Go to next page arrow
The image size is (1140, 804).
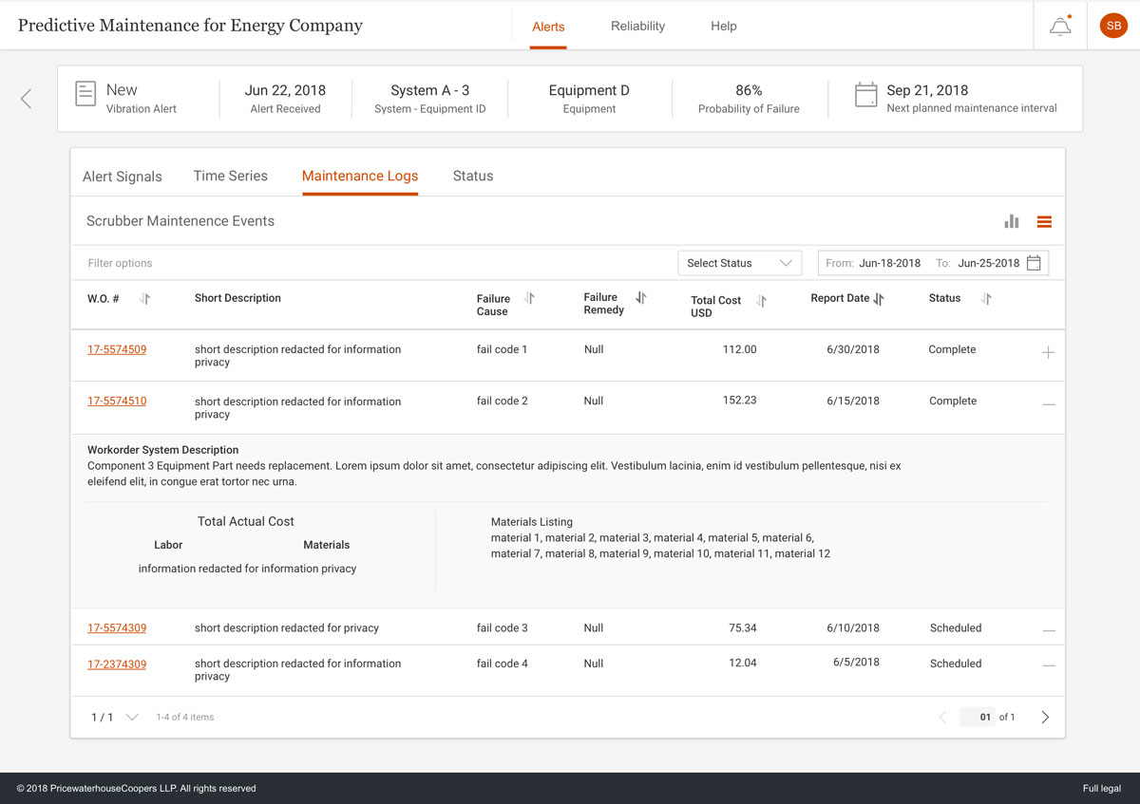click(1045, 718)
